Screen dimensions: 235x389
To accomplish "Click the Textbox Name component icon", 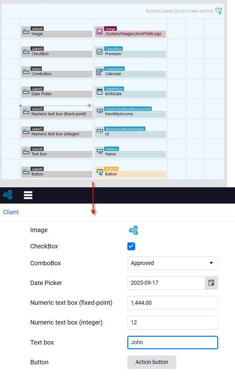I will tap(100, 152).
